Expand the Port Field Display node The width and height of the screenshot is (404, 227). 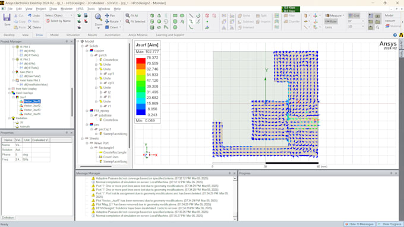[x=10, y=89]
